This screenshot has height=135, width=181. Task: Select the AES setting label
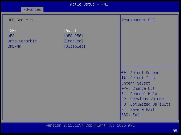tap(11, 36)
